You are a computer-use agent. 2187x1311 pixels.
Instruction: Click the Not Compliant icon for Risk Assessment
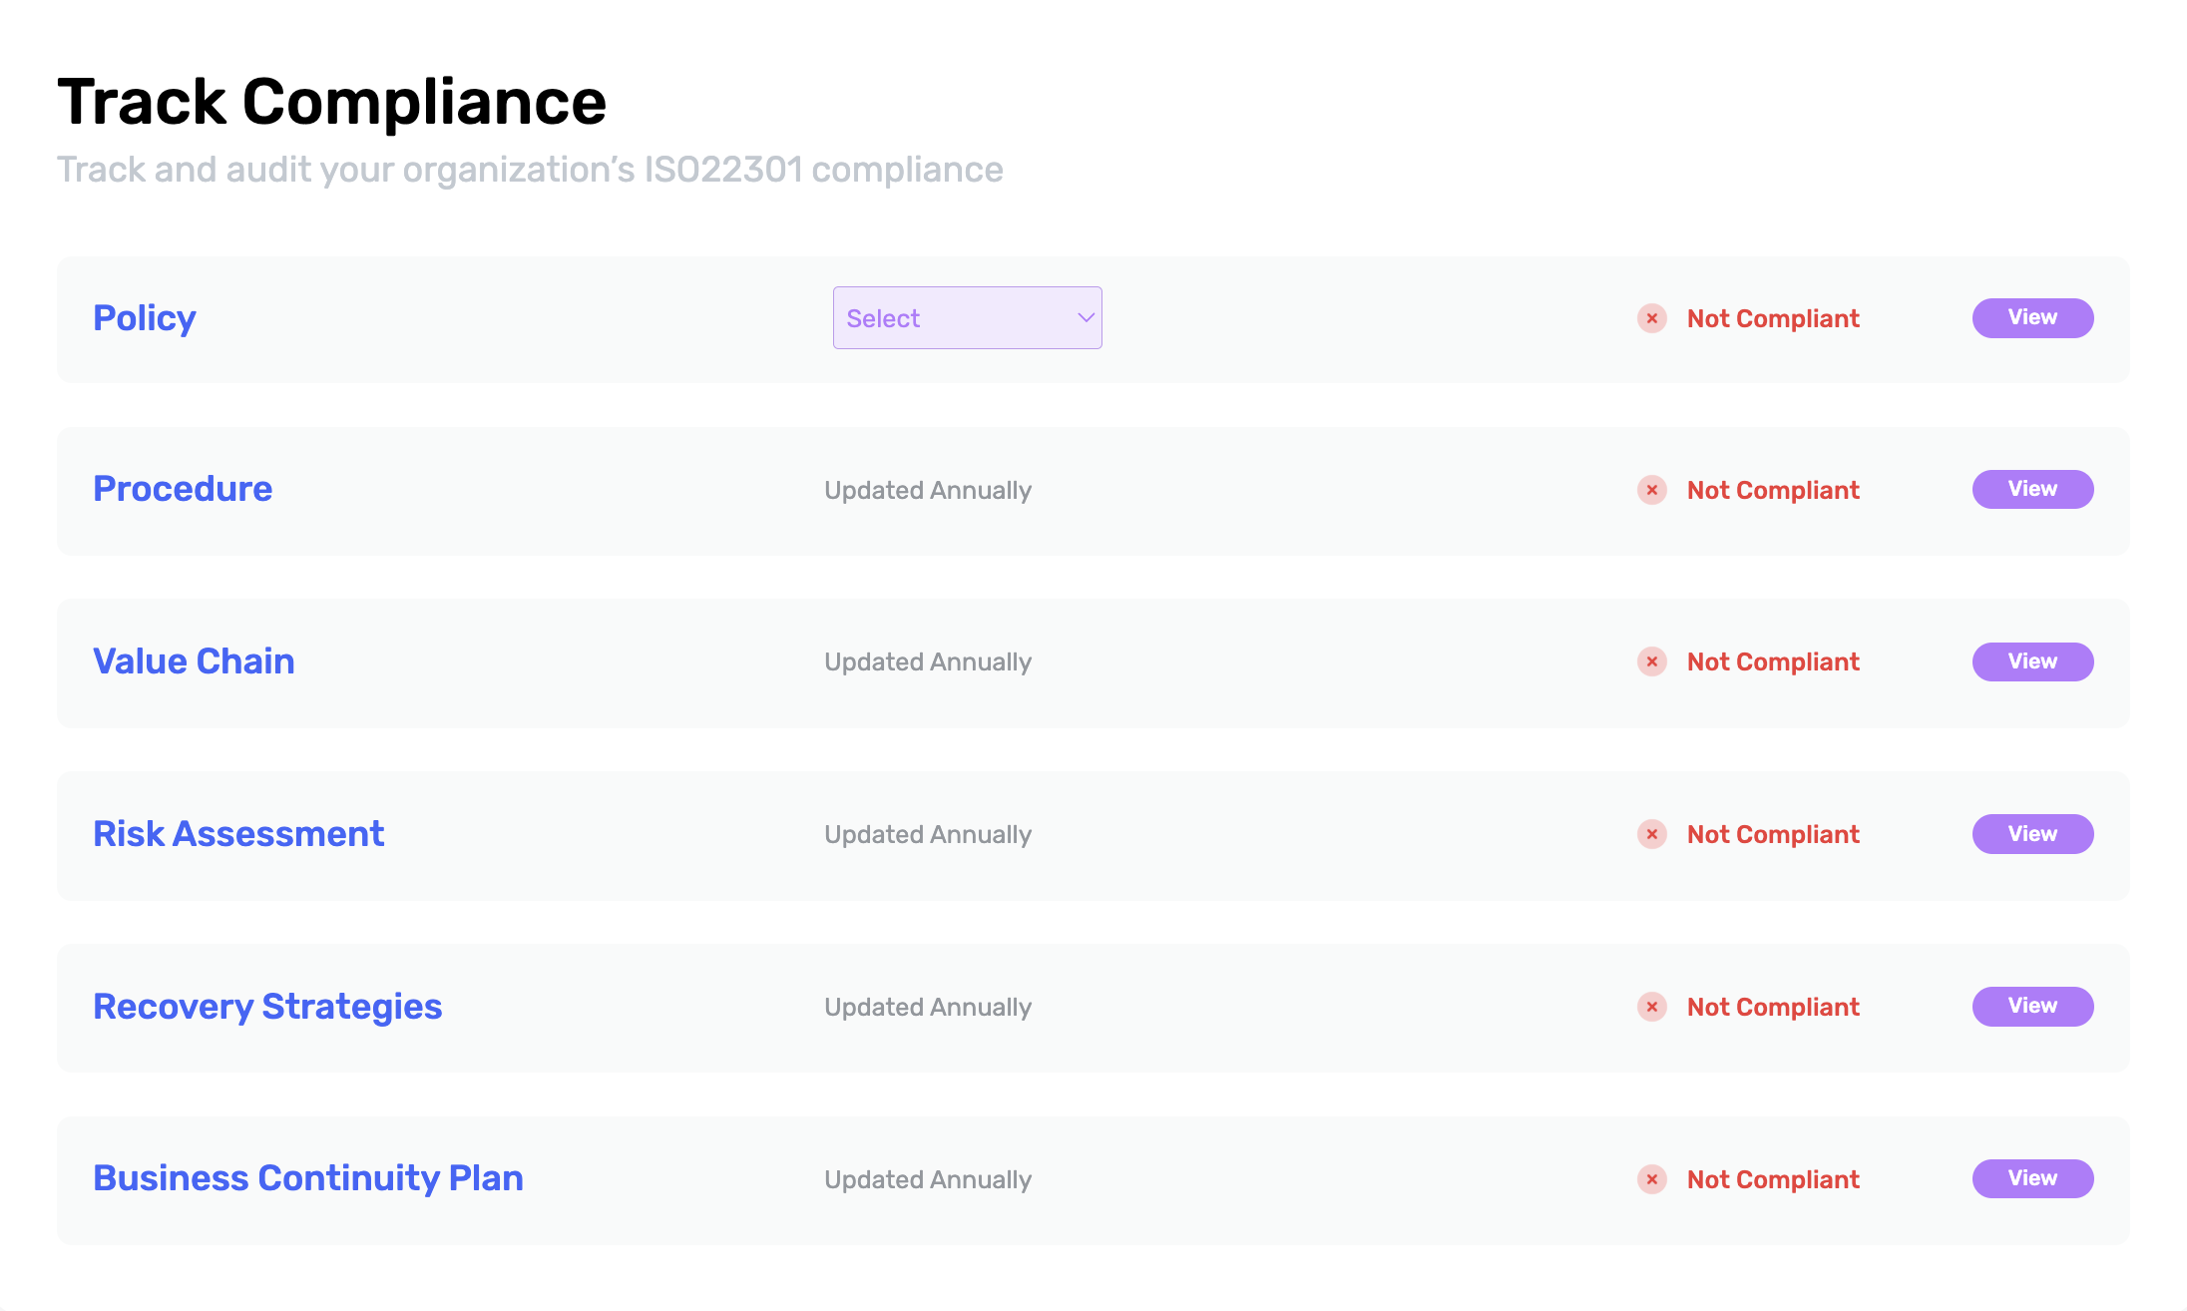click(x=1652, y=834)
